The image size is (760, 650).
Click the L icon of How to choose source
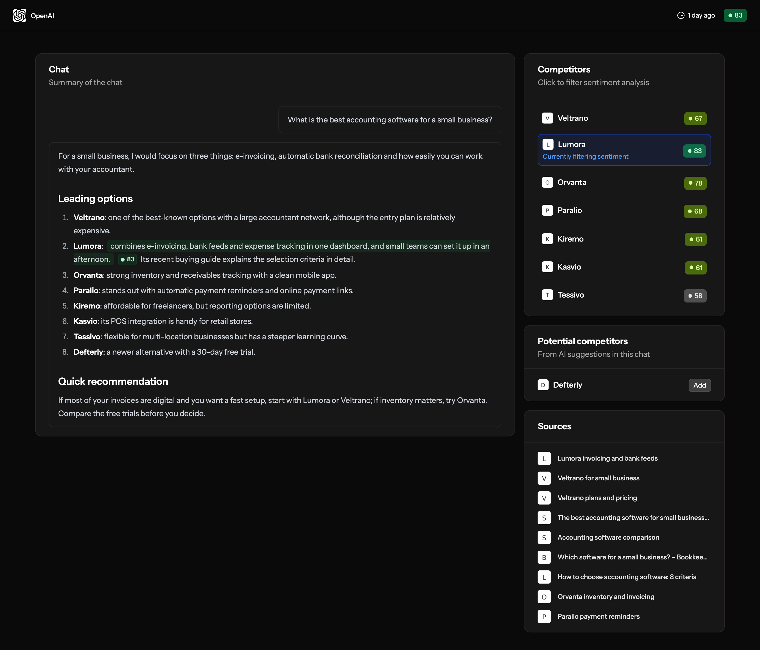pyautogui.click(x=544, y=577)
